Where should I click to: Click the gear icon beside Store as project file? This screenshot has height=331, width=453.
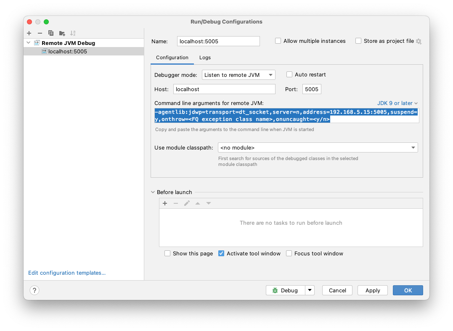419,41
